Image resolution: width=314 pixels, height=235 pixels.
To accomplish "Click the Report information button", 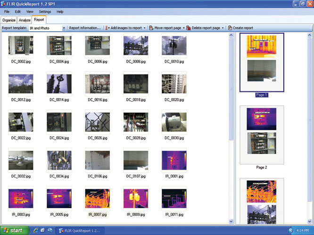I will (x=85, y=28).
